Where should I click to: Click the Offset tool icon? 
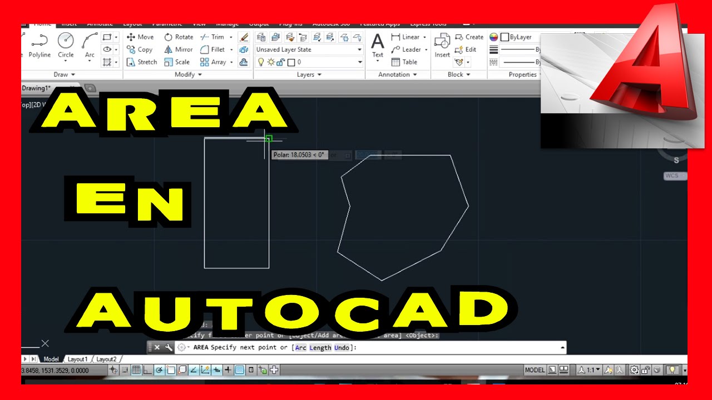244,62
